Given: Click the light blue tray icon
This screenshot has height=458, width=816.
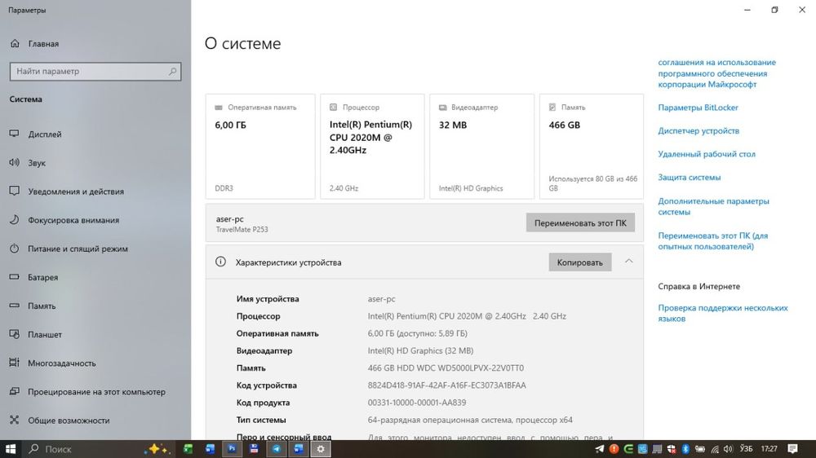Looking at the screenshot, I should tap(643, 449).
